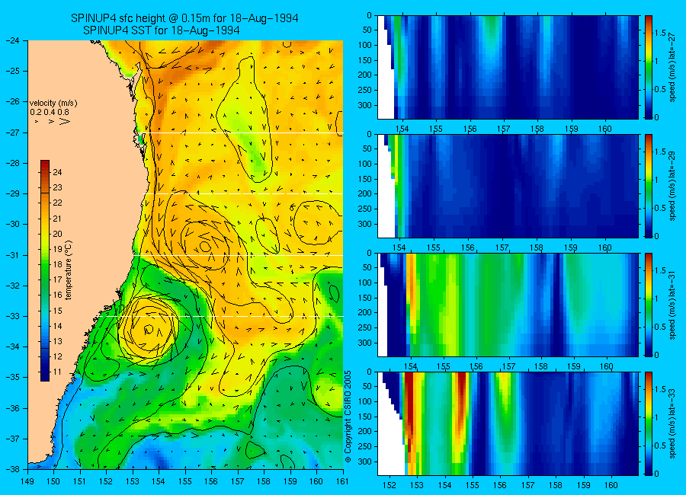Click the speed color bar next to lat=-33
Image resolution: width=686 pixels, height=495 pixels.
click(649, 423)
